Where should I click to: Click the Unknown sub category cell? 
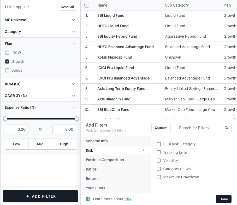(173, 57)
